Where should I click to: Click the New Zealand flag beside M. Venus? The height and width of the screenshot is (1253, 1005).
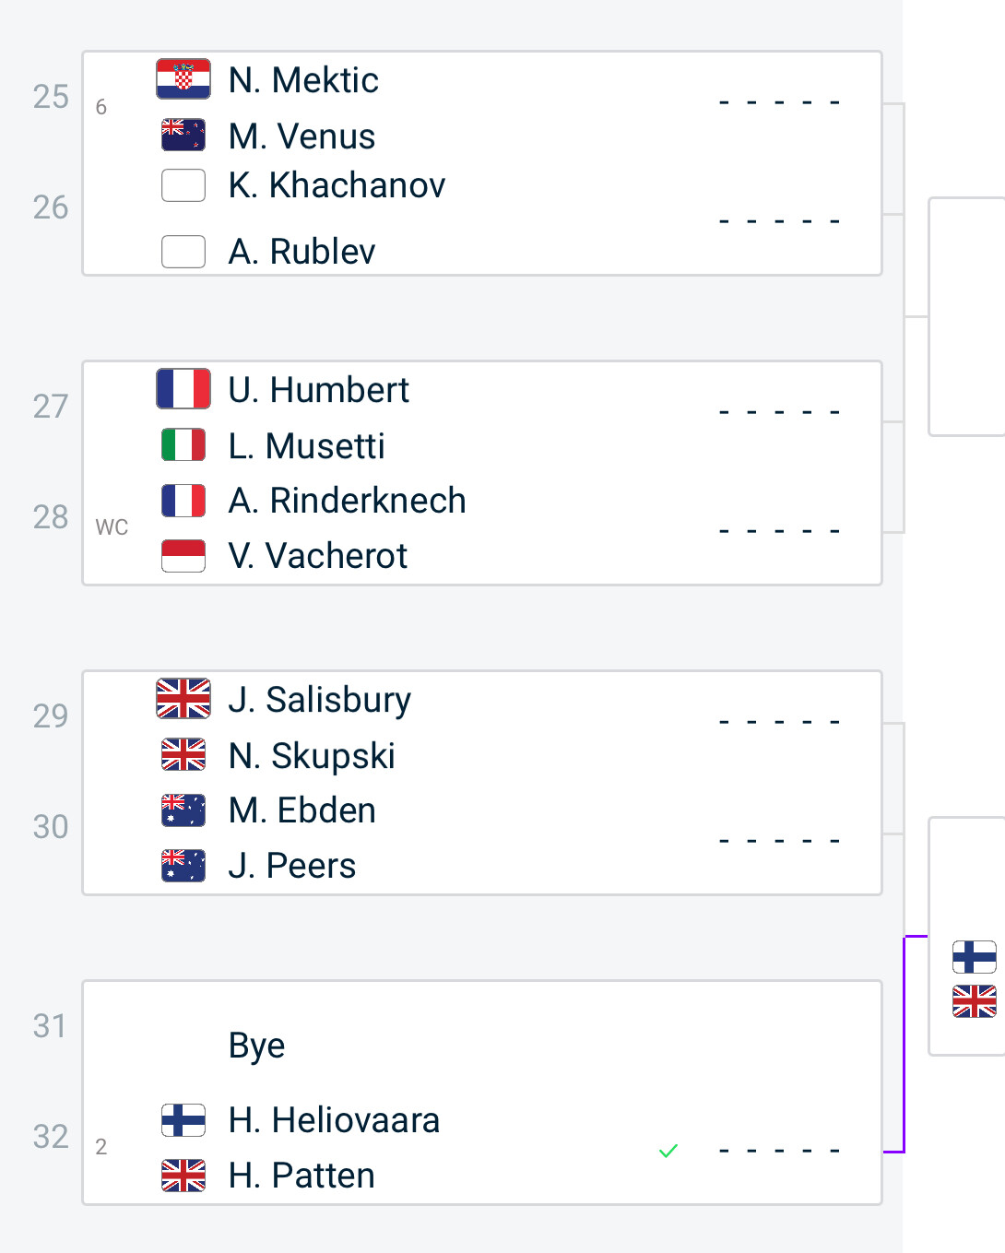tap(183, 136)
